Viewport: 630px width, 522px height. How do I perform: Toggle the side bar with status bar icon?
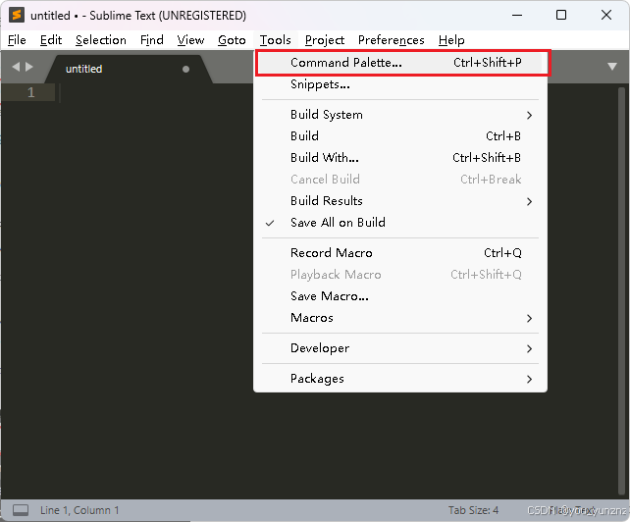[21, 510]
